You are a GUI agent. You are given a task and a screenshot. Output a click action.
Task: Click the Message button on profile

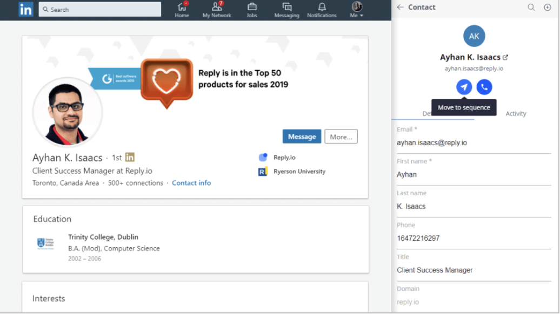(x=302, y=136)
